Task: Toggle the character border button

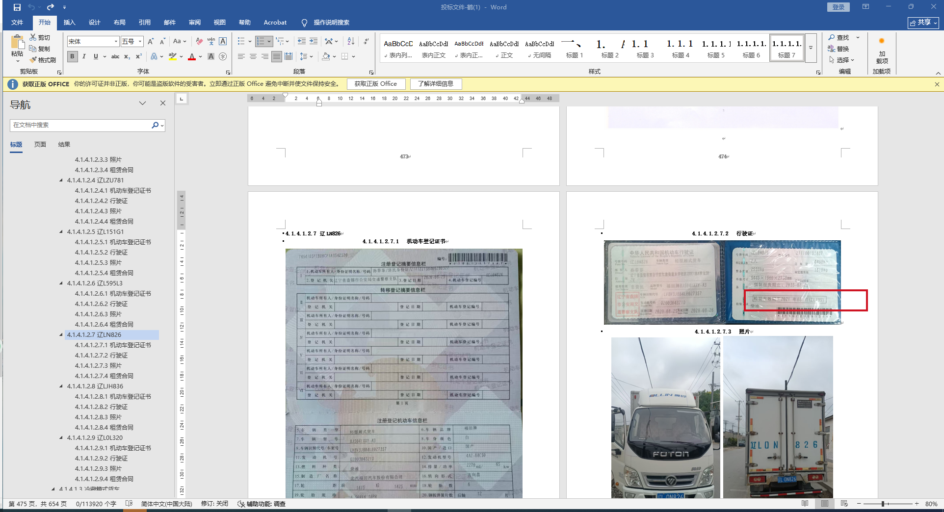Action: (x=223, y=42)
